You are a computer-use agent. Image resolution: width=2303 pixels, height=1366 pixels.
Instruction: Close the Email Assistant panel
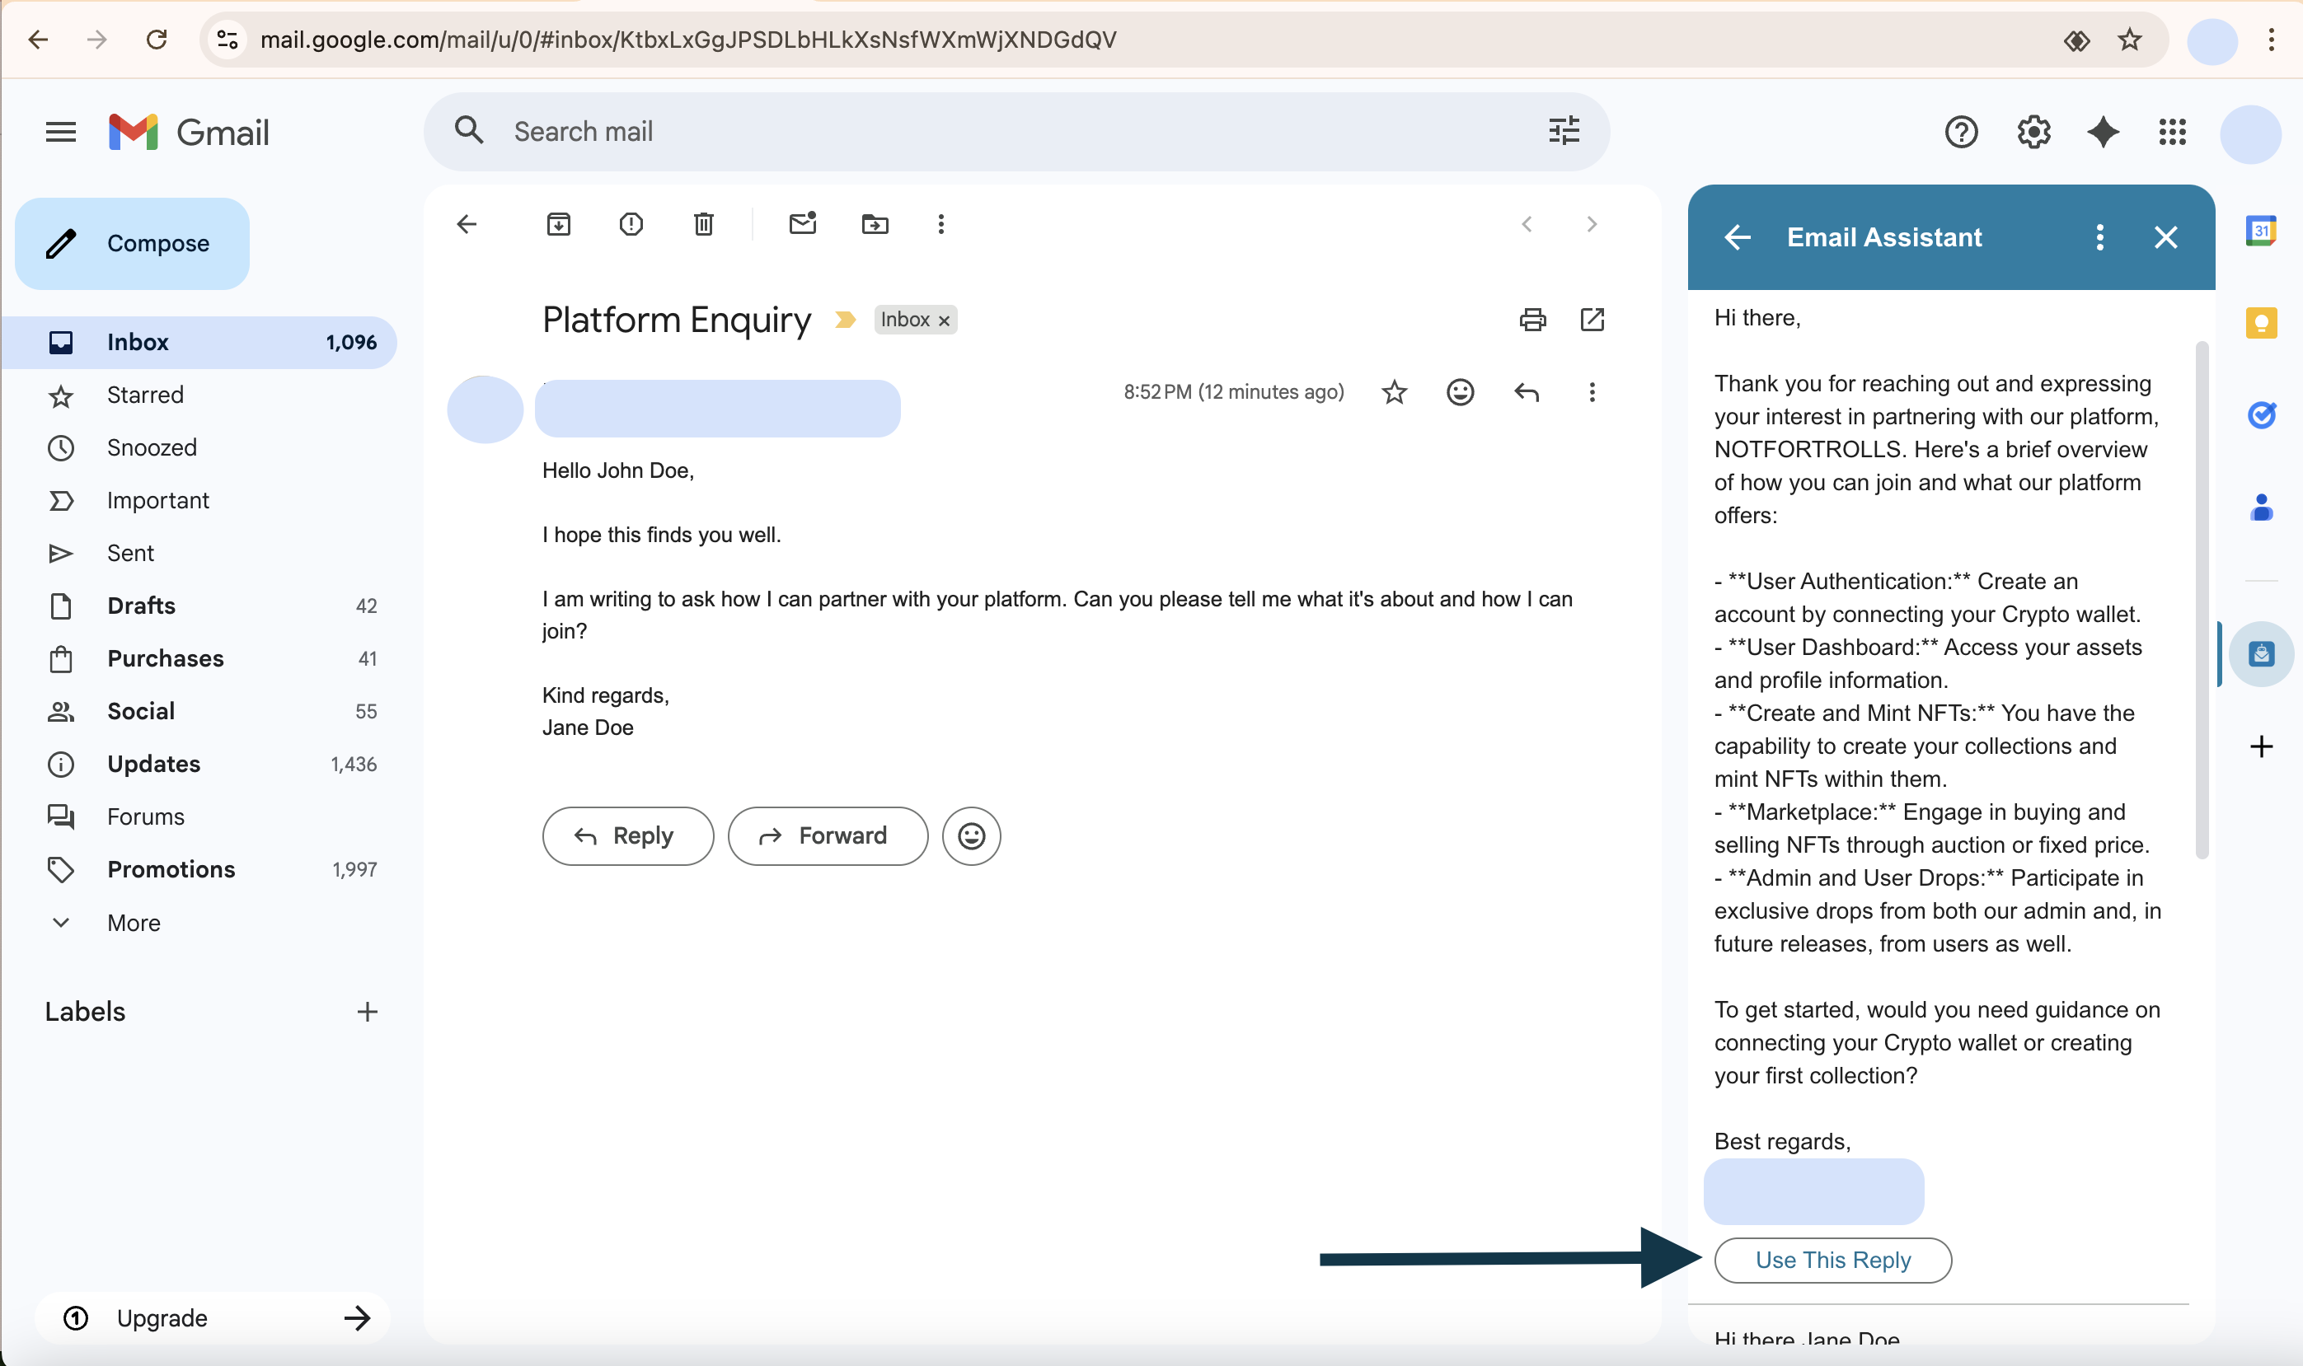(2166, 237)
